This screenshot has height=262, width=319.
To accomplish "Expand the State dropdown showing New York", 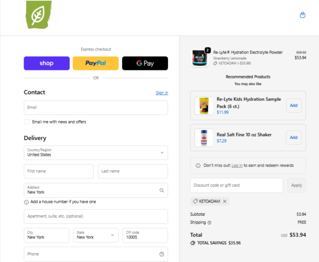I will (x=96, y=235).
